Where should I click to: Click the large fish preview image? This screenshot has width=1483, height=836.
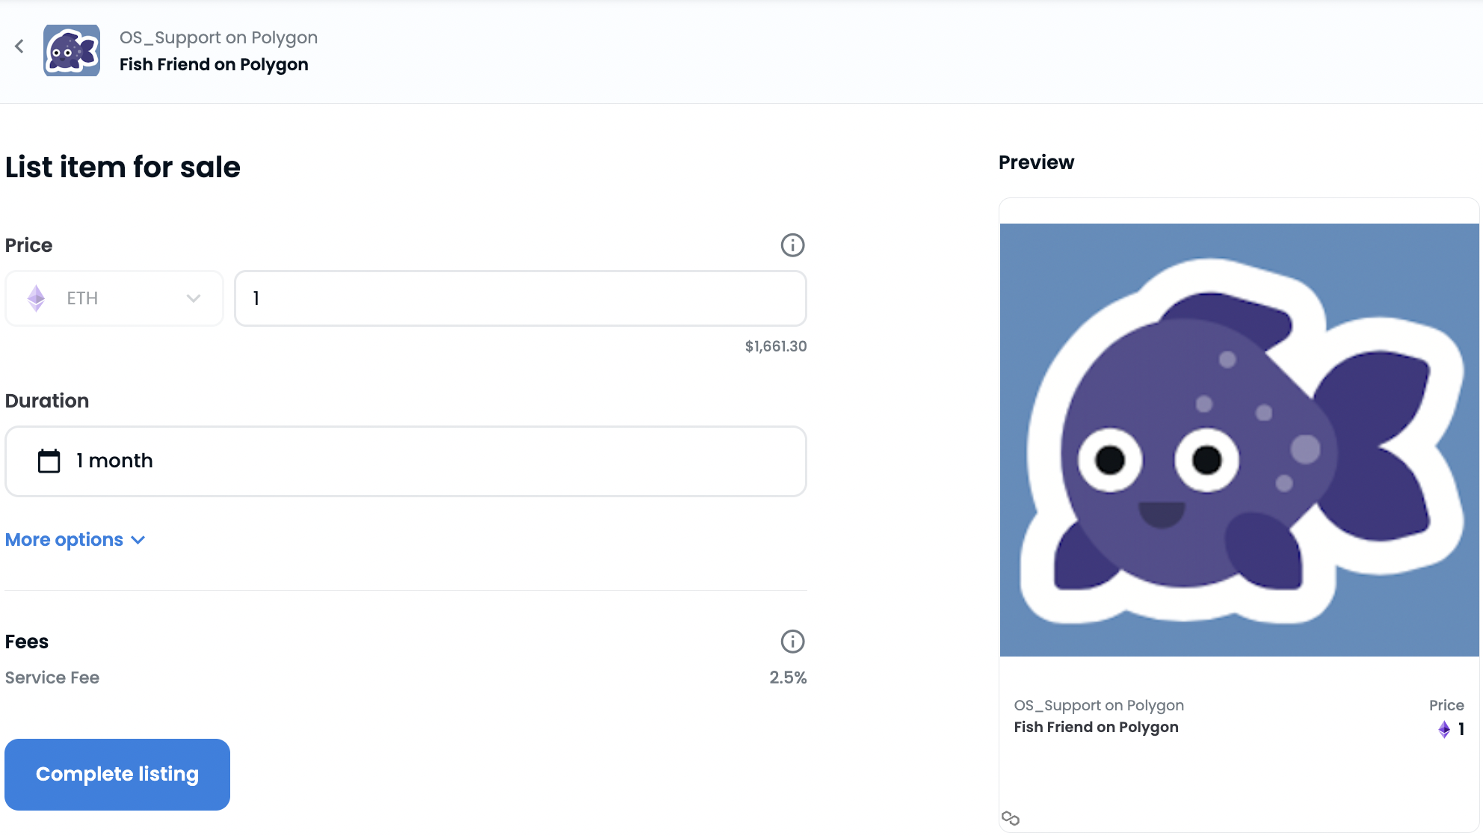coord(1239,440)
